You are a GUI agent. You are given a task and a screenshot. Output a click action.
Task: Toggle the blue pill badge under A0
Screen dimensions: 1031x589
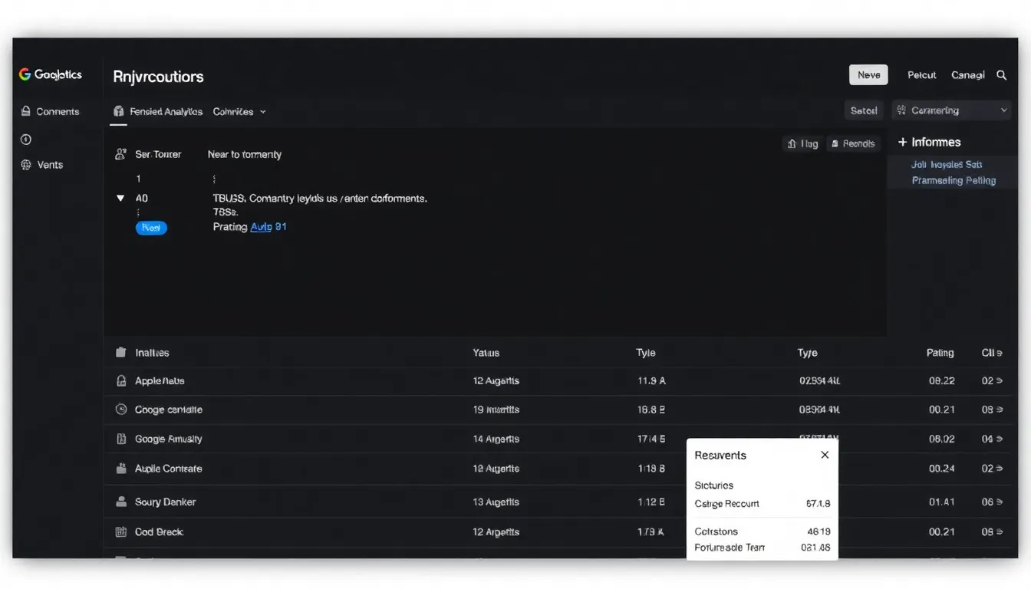(151, 228)
